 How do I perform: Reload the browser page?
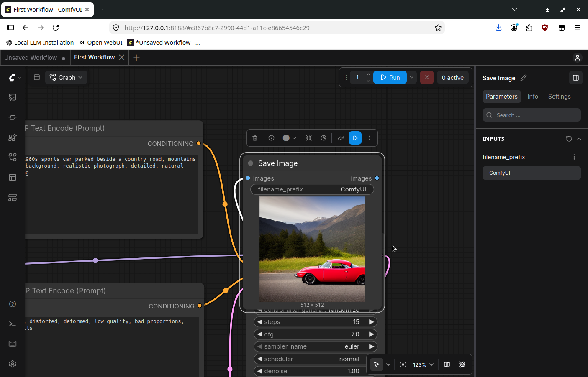pyautogui.click(x=56, y=28)
